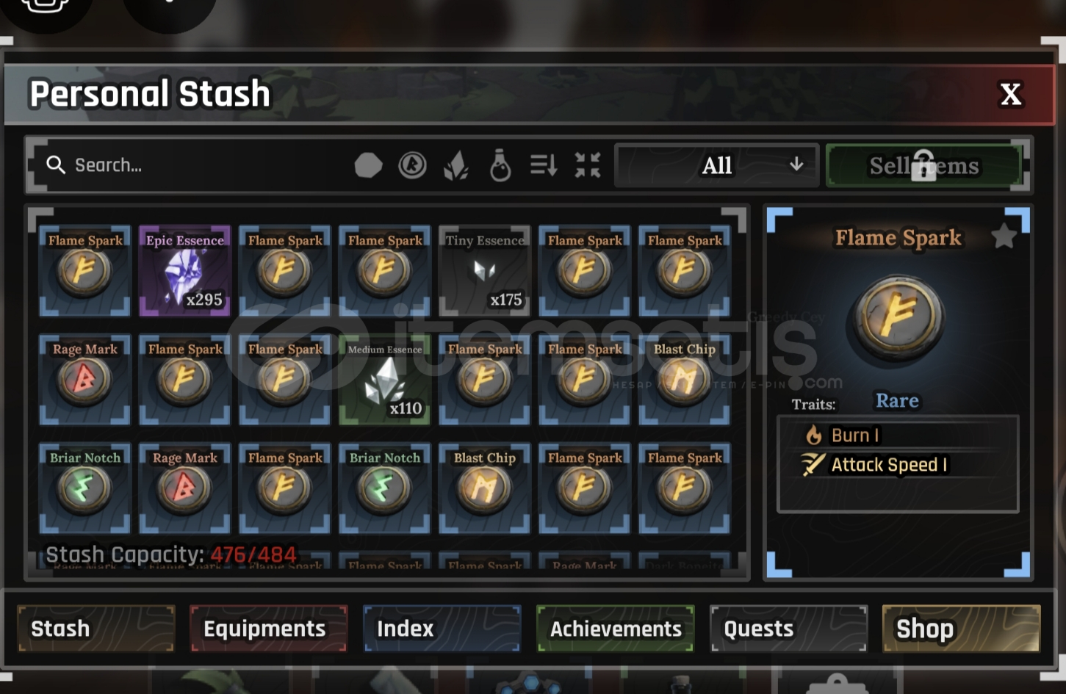Image resolution: width=1066 pixels, height=694 pixels.
Task: Select the essence crystal filter icon
Action: 456,166
